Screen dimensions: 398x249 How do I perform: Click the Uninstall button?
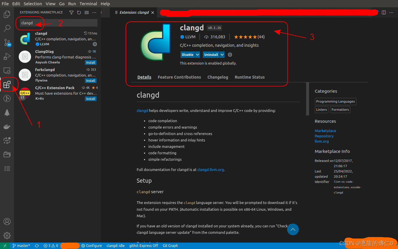click(x=211, y=55)
